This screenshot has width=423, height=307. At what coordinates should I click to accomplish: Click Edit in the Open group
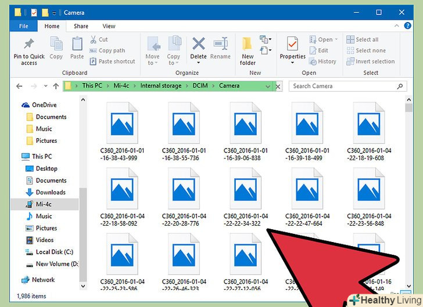(318, 50)
